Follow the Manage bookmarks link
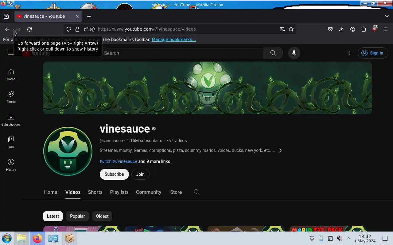 coord(174,40)
